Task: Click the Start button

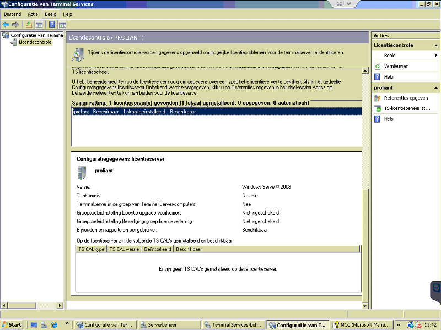Action: tap(11, 324)
